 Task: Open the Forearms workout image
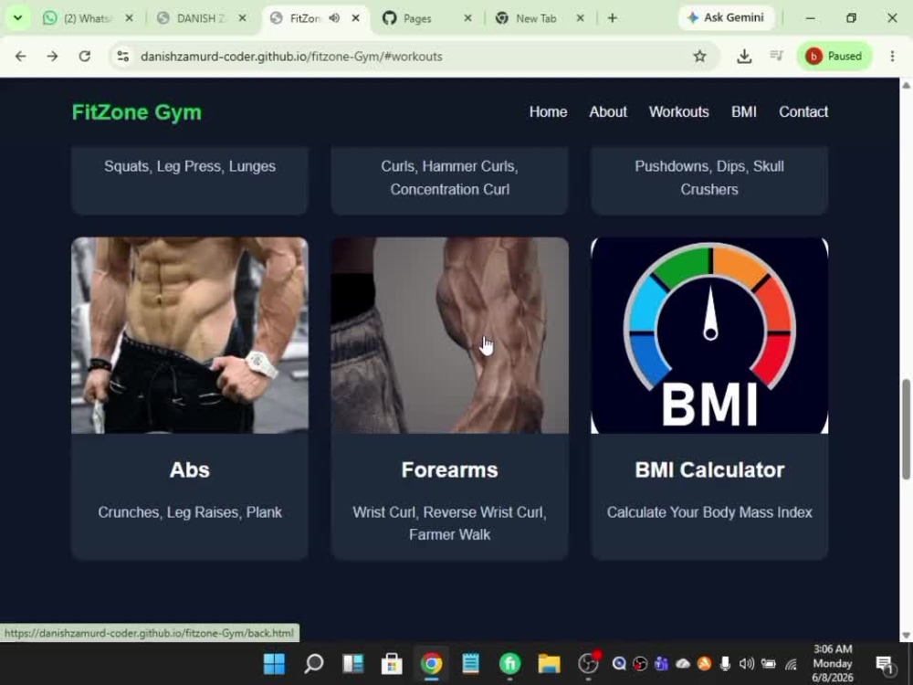pos(449,335)
